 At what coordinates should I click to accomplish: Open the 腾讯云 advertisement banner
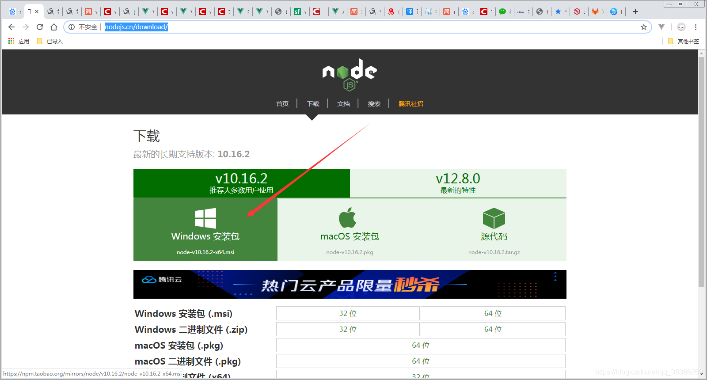[350, 285]
